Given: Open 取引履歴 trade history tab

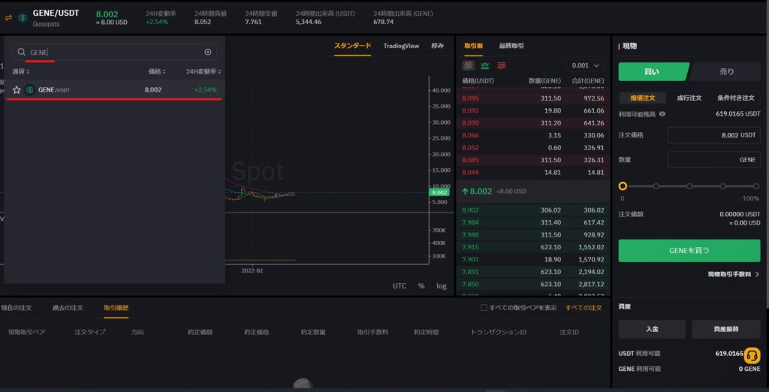Looking at the screenshot, I should [x=116, y=308].
